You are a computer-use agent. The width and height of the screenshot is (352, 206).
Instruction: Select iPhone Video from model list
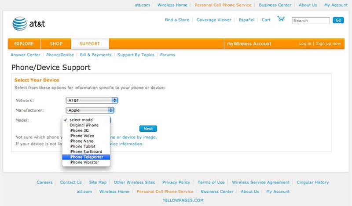(x=86, y=136)
